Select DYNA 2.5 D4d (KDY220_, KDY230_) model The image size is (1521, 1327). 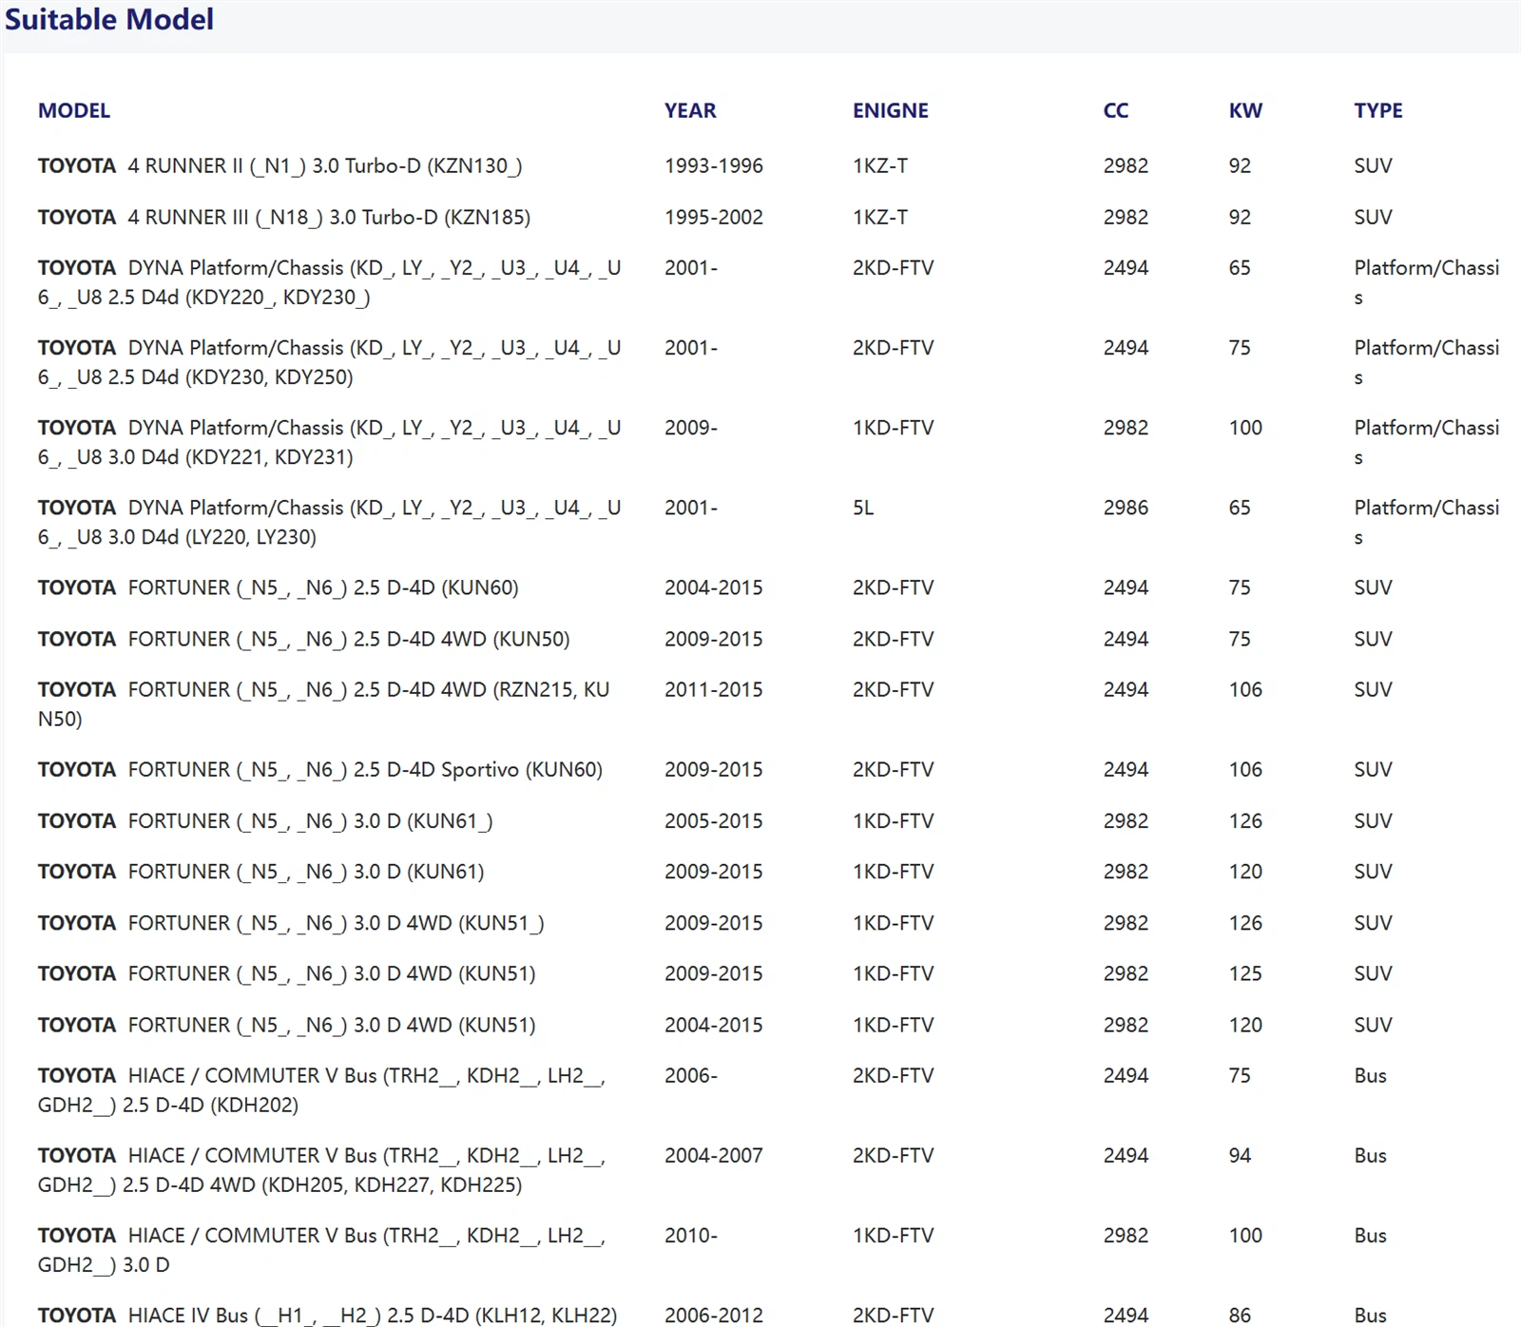tap(329, 282)
